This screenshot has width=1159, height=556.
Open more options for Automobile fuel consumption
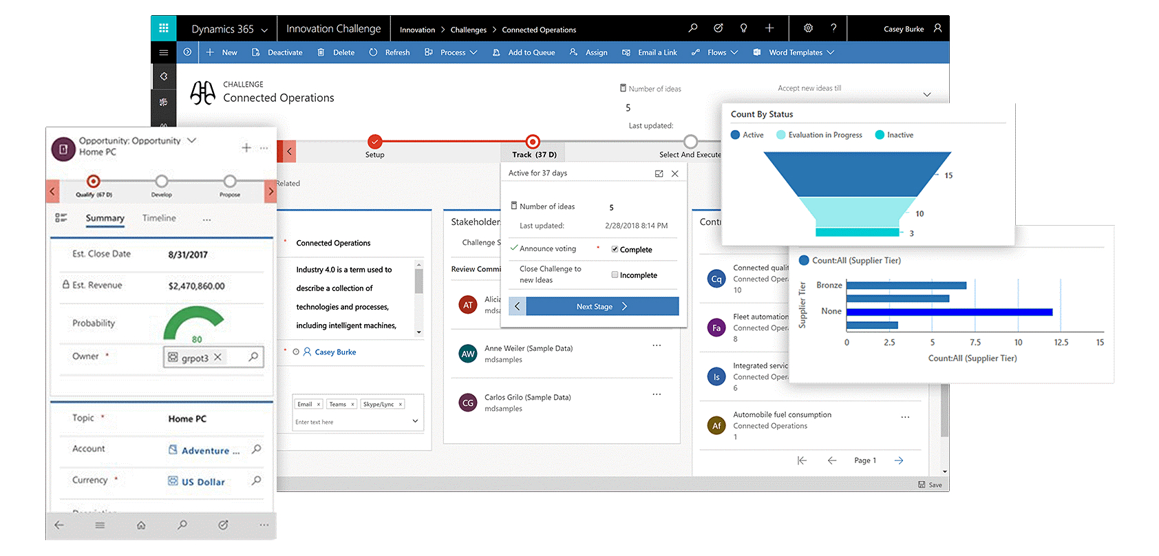(x=905, y=417)
